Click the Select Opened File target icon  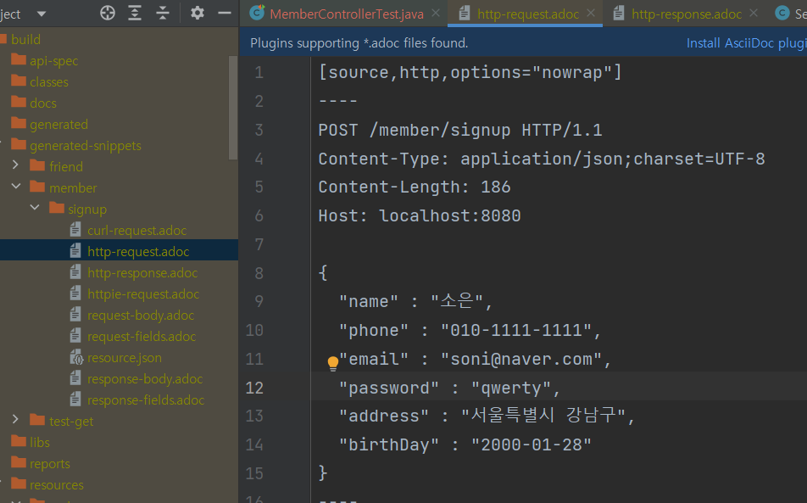[108, 13]
